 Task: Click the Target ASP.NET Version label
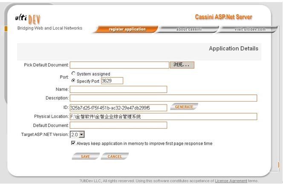(45, 135)
